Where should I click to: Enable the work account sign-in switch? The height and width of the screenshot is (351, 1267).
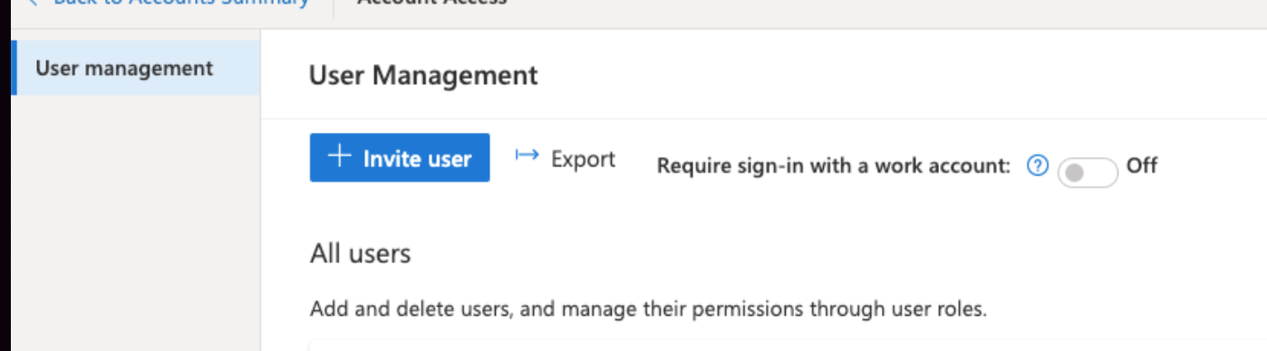click(1088, 174)
